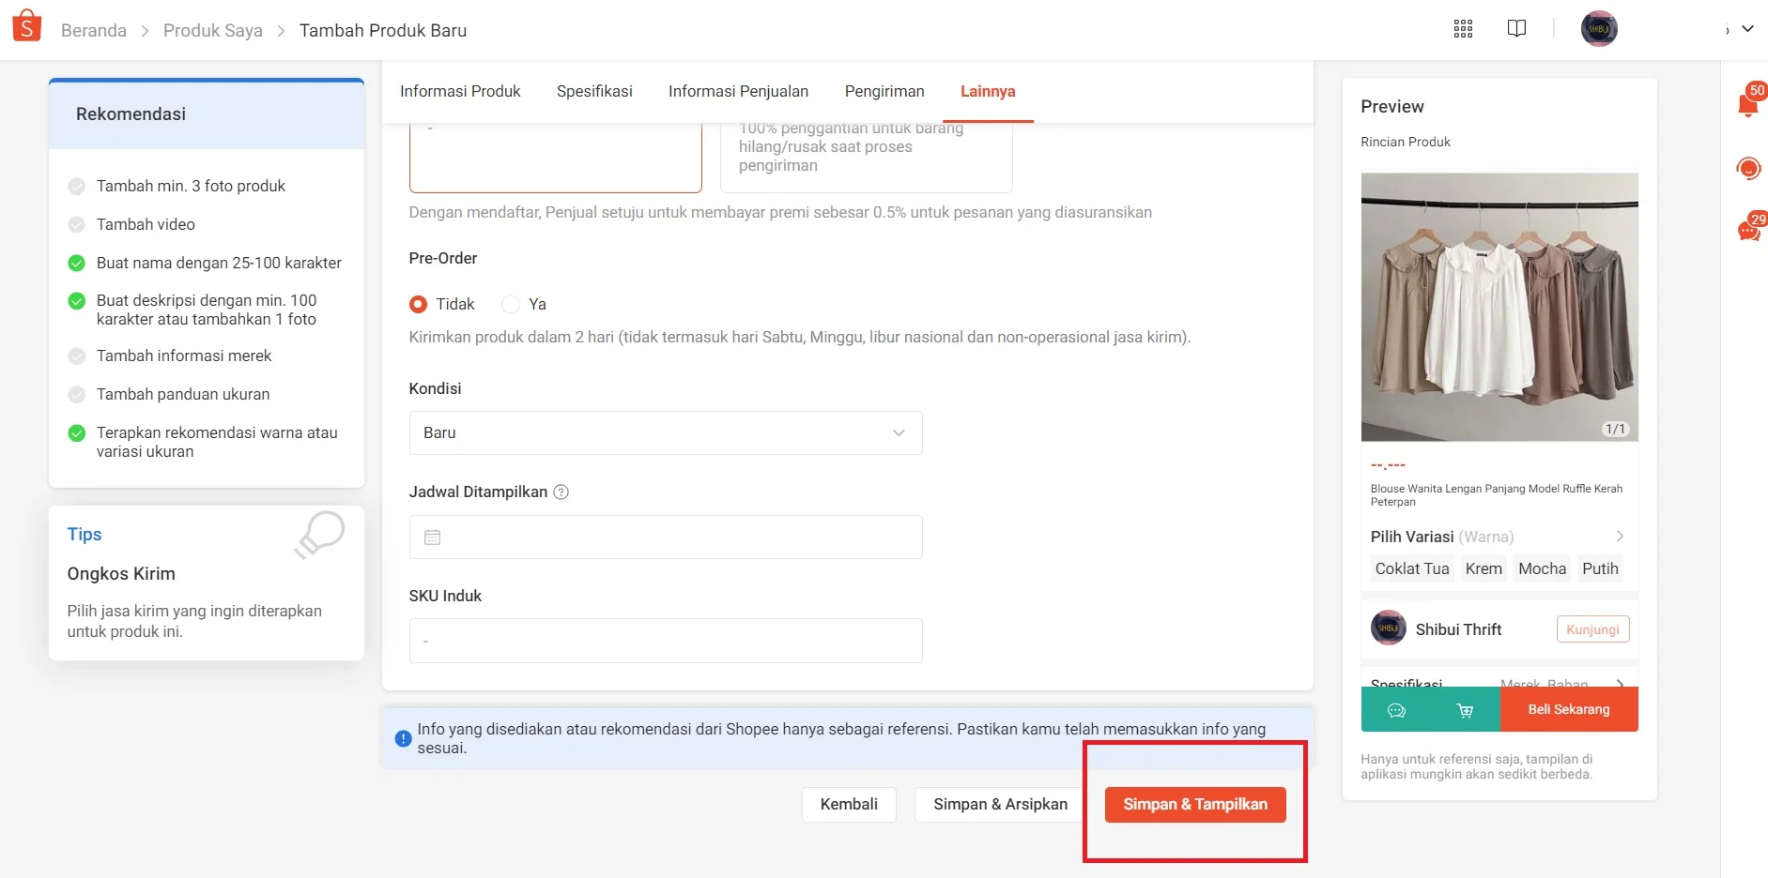Expand Spesifikasi details in preview

[x=1619, y=684]
